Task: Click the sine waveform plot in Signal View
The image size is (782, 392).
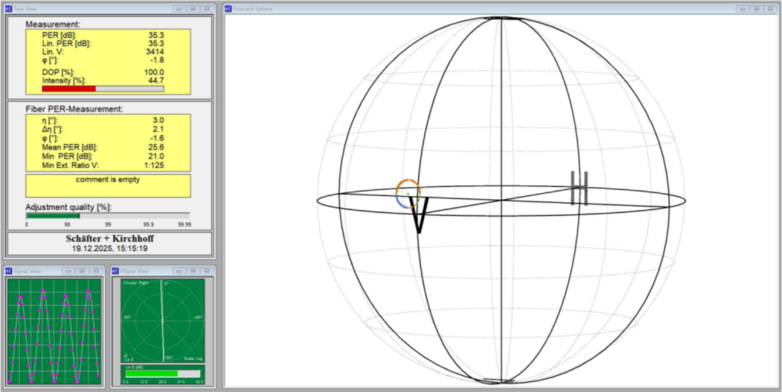Action: [x=54, y=331]
